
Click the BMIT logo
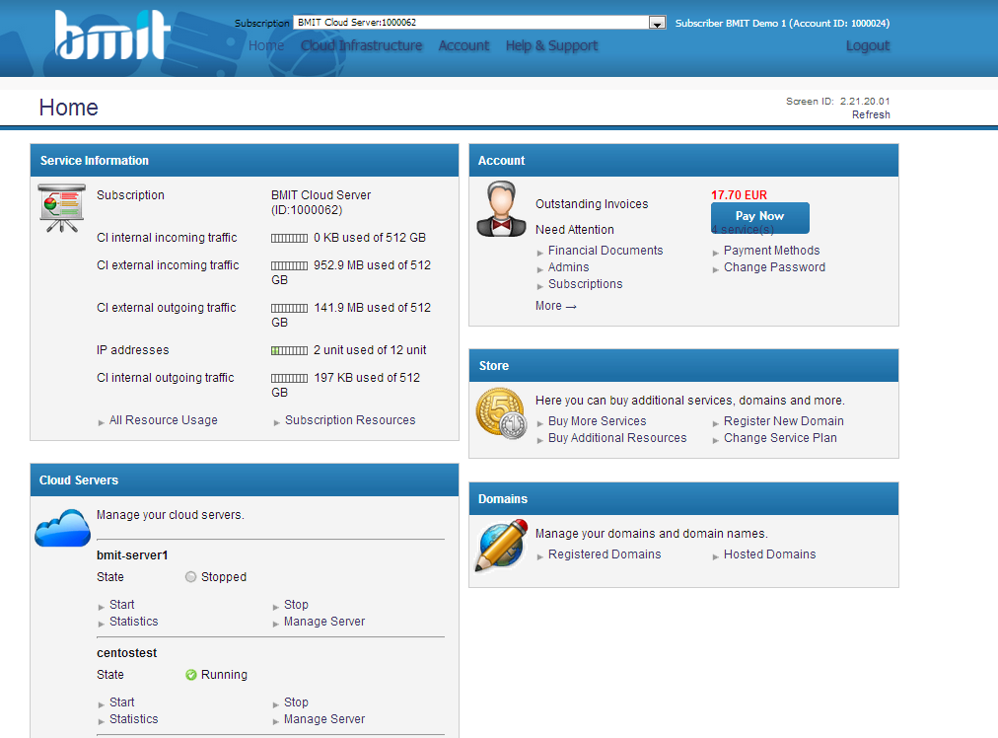(112, 35)
